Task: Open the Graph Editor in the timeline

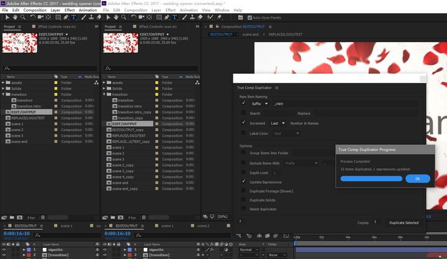Action: click(286, 235)
